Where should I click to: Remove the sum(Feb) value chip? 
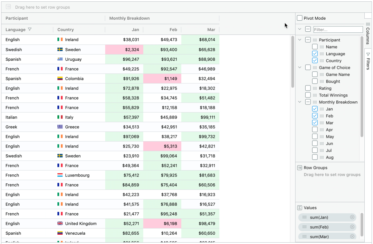(x=352, y=227)
